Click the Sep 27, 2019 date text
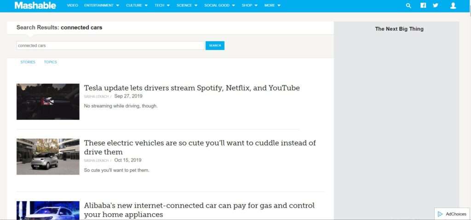Screen dimensions: 471x220 click(x=128, y=96)
